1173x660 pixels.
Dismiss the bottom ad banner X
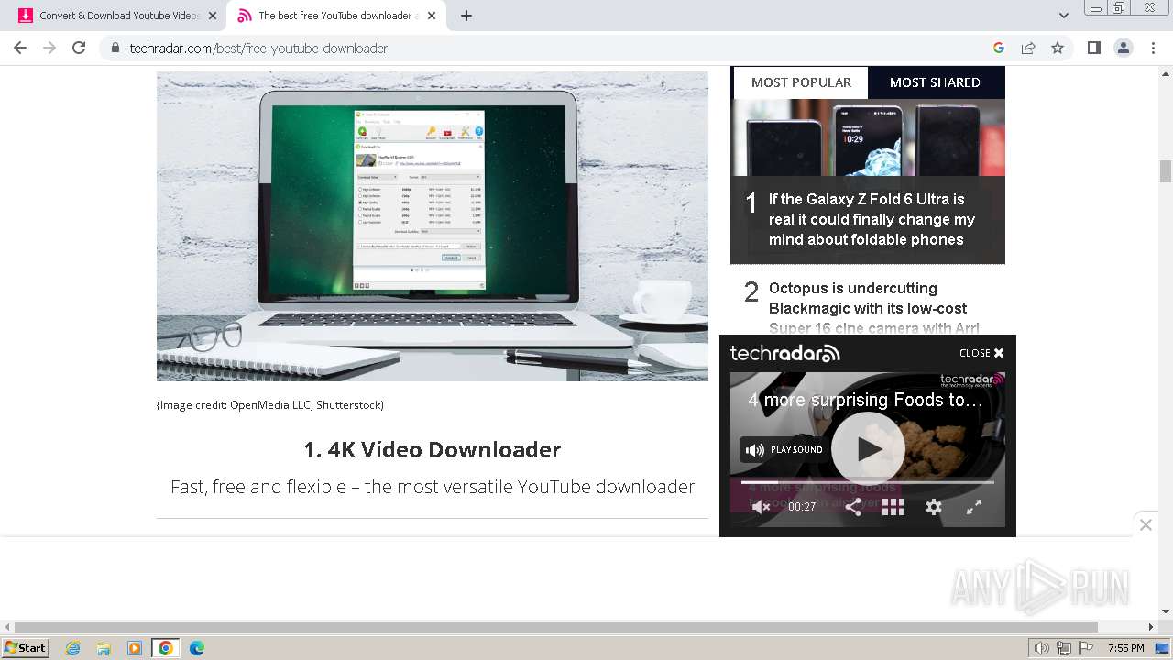pyautogui.click(x=1146, y=524)
